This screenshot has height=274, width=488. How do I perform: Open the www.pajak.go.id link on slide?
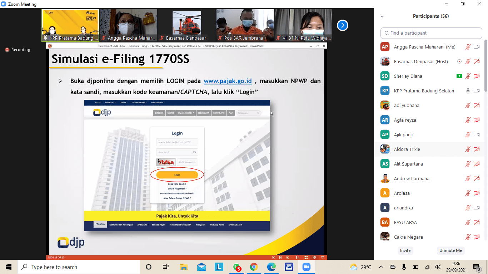point(228,81)
